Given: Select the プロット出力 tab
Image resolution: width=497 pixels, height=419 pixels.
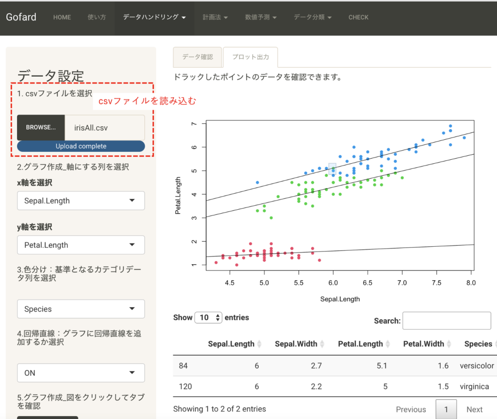Looking at the screenshot, I should (x=250, y=57).
